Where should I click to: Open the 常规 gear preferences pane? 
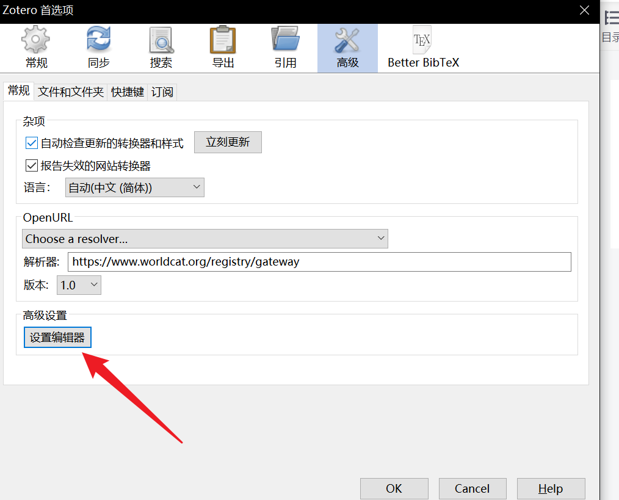[36, 48]
